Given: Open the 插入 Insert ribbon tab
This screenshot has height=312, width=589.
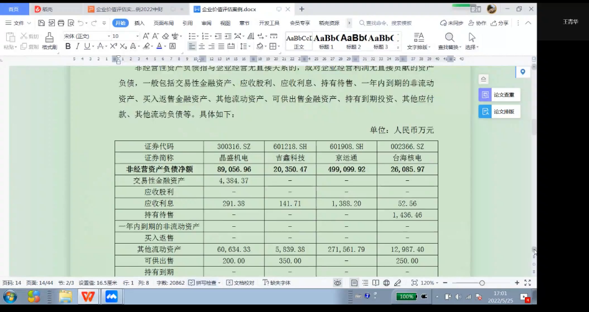Looking at the screenshot, I should (x=139, y=23).
